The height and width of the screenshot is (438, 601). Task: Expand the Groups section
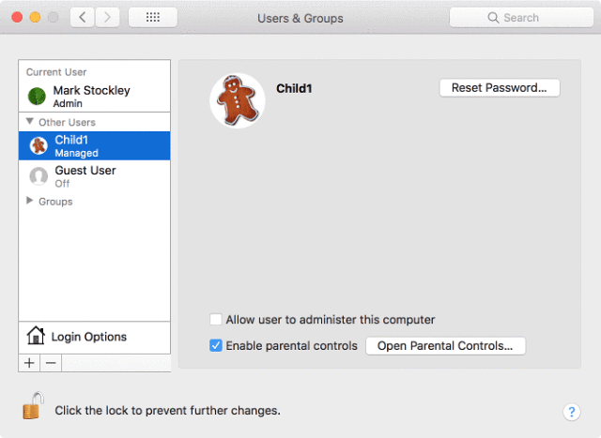pyautogui.click(x=29, y=201)
